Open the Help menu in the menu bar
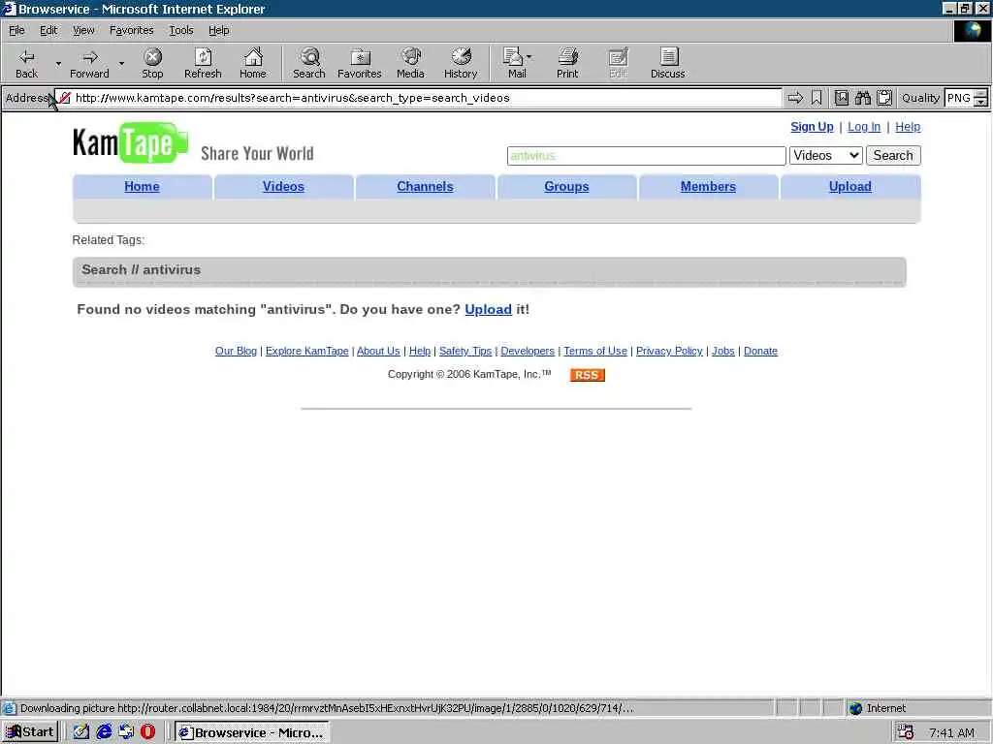993x744 pixels. click(218, 30)
